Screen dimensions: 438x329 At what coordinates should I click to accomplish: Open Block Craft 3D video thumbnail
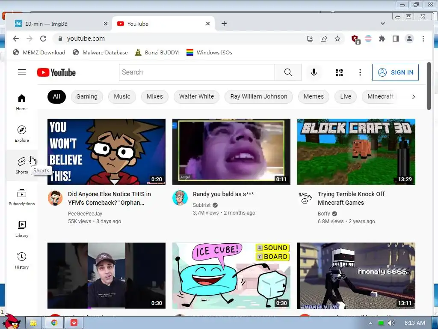pos(356,152)
